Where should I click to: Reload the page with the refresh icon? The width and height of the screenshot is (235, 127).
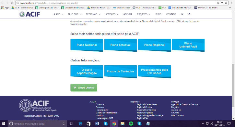click(12, 3)
